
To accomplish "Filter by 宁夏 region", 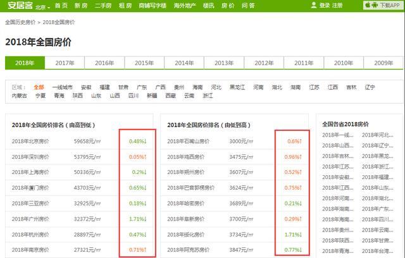I will [40, 95].
